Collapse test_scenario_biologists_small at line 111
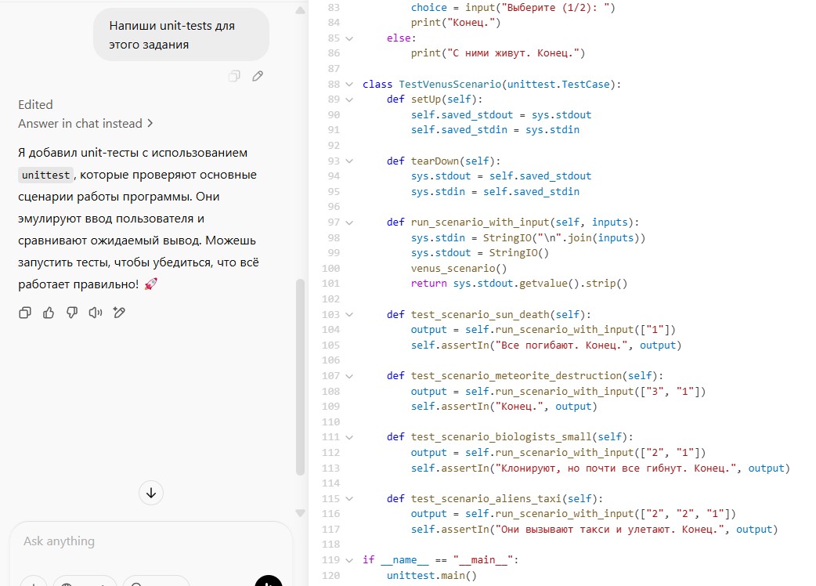Screen dimensions: 816x586 pos(350,438)
